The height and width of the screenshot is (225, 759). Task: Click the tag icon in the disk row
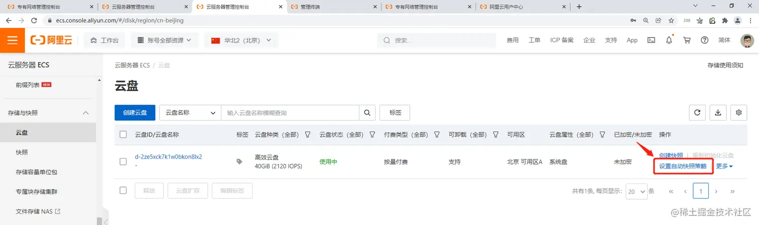click(x=239, y=161)
